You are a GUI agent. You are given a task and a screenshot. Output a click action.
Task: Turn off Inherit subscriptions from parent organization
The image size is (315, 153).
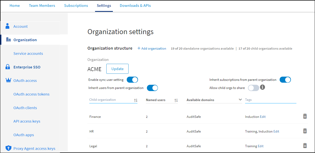point(285,80)
